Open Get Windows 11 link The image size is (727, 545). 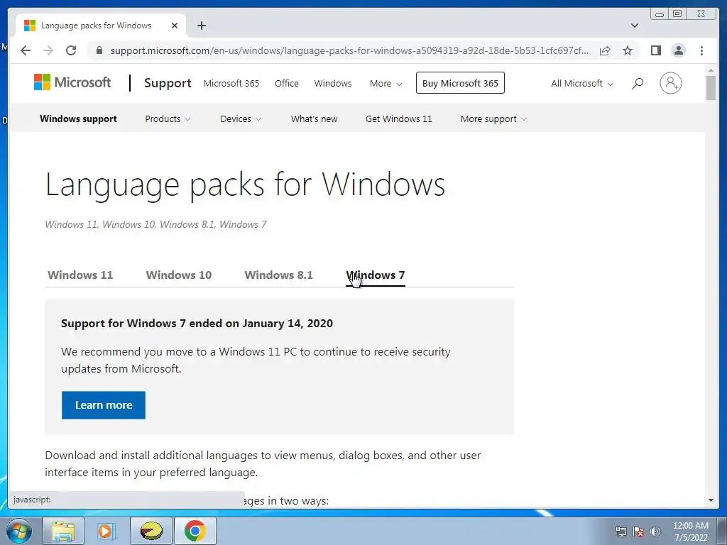tap(399, 119)
